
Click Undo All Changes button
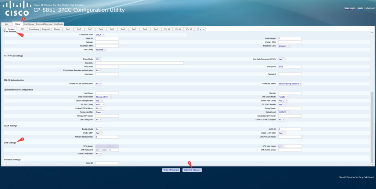tap(171, 170)
